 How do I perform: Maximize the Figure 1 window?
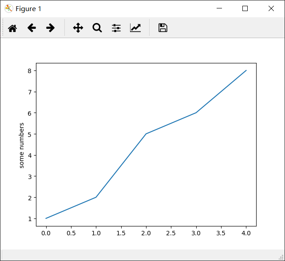point(245,8)
